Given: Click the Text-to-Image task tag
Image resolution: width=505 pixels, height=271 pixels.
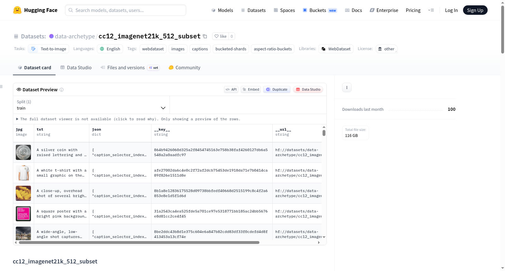Looking at the screenshot, I should click(x=49, y=49).
